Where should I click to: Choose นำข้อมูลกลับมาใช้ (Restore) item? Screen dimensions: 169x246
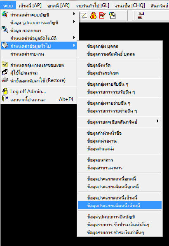[39, 80]
